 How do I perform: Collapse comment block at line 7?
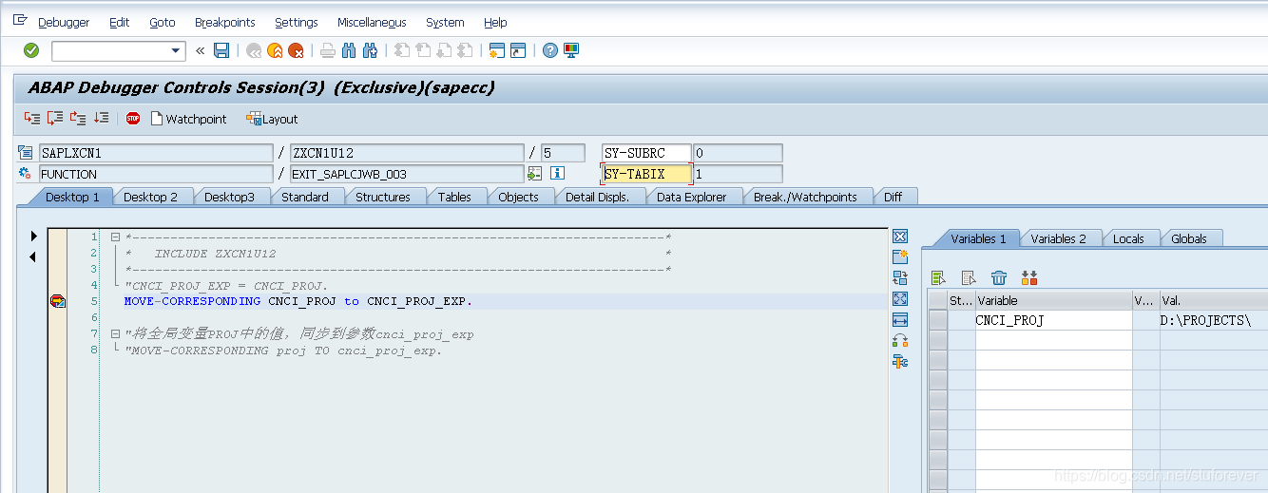(115, 333)
